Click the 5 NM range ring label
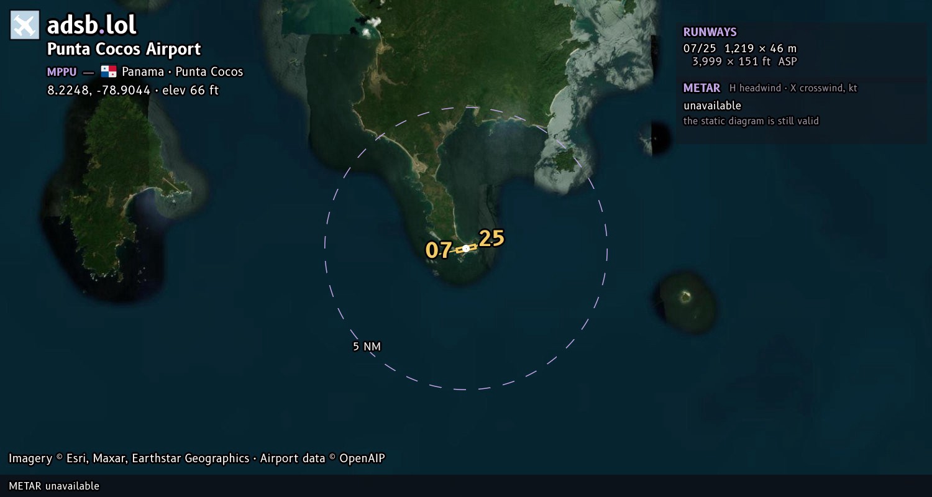The width and height of the screenshot is (932, 497). point(367,347)
